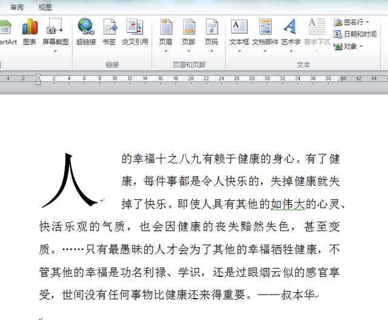Insert a SmartArt graphic
This screenshot has width=388, height=320.
click(7, 32)
